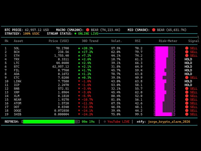Click the green up arrow in ETC row
Viewport: 201px width, 151px height.
tap(79, 78)
